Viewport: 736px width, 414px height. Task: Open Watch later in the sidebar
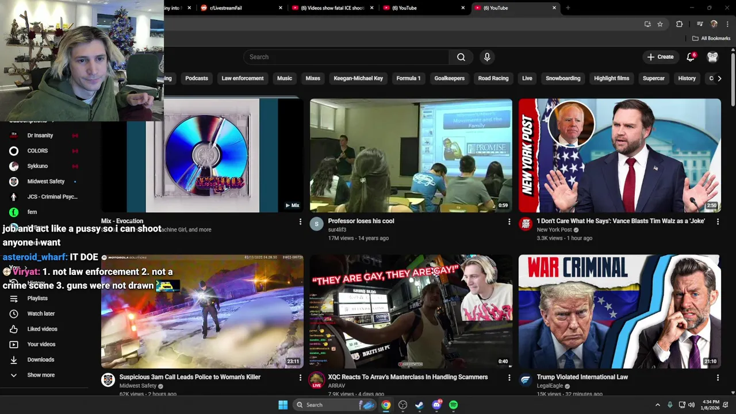click(x=41, y=313)
